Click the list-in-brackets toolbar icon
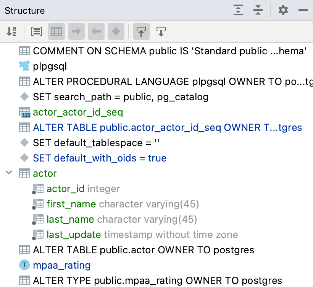The width and height of the screenshot is (313, 287). [37, 32]
